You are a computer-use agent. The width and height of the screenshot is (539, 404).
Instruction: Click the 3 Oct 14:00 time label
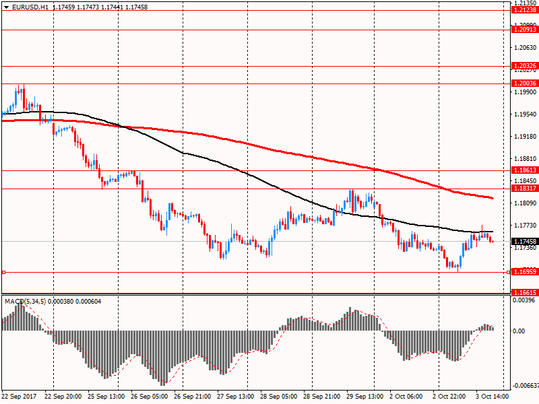click(x=493, y=397)
